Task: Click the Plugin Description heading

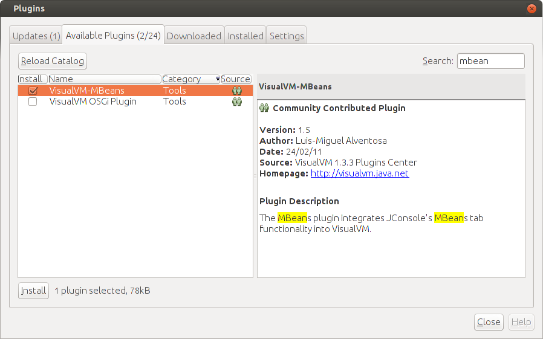Action: pyautogui.click(x=299, y=201)
